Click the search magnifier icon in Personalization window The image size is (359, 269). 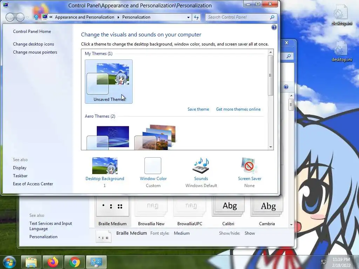pyautogui.click(x=272, y=17)
